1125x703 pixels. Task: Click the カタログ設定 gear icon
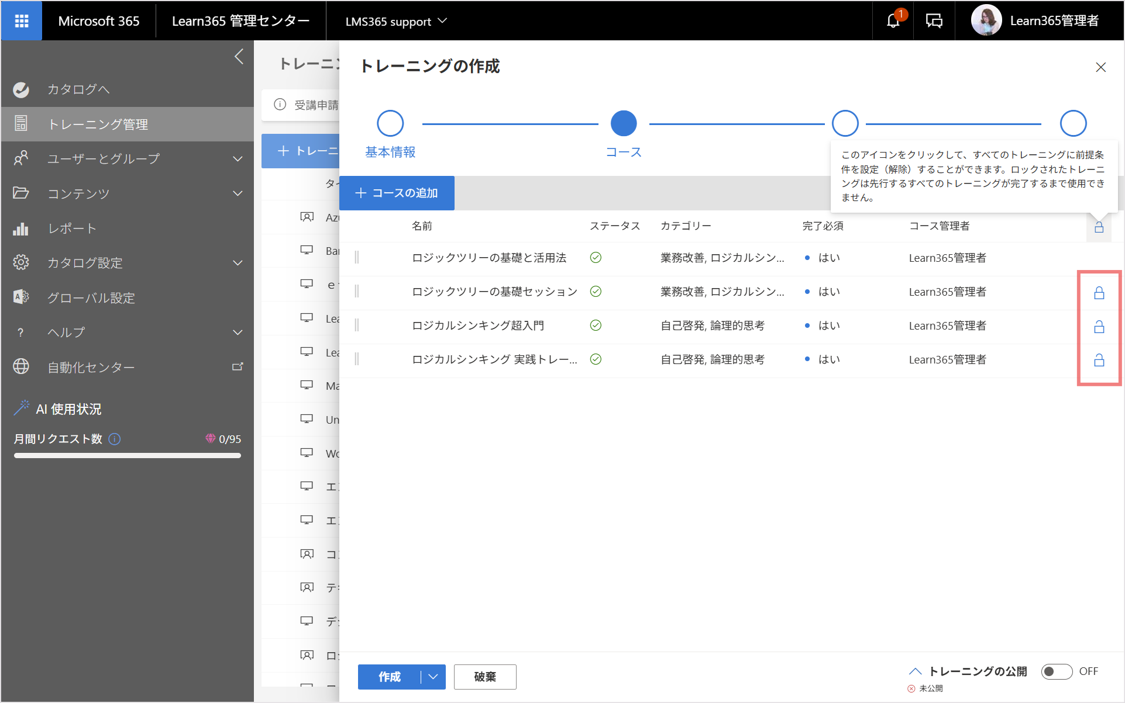click(21, 262)
